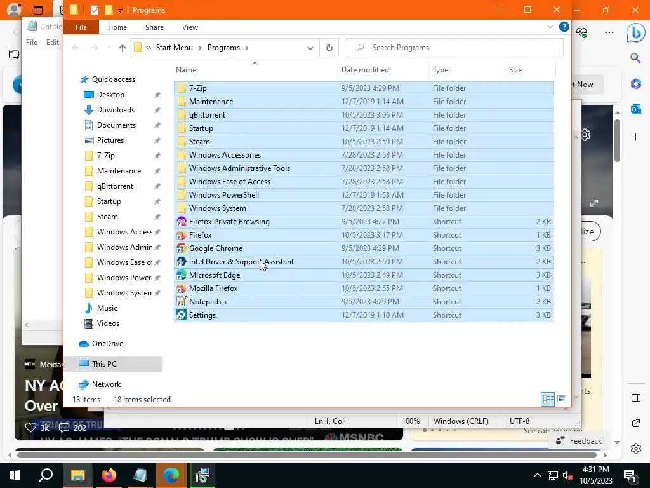Click Firefox icon on the taskbar

pyautogui.click(x=109, y=475)
